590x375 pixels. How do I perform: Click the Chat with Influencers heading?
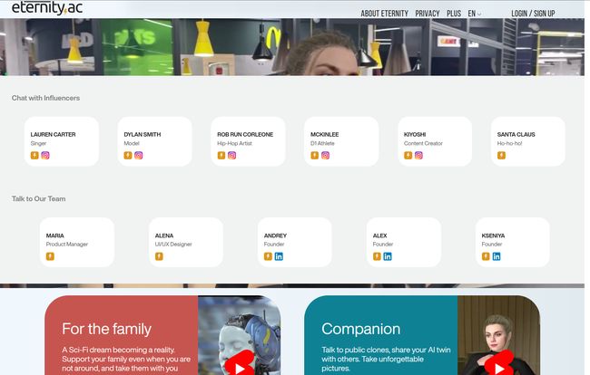[45, 98]
